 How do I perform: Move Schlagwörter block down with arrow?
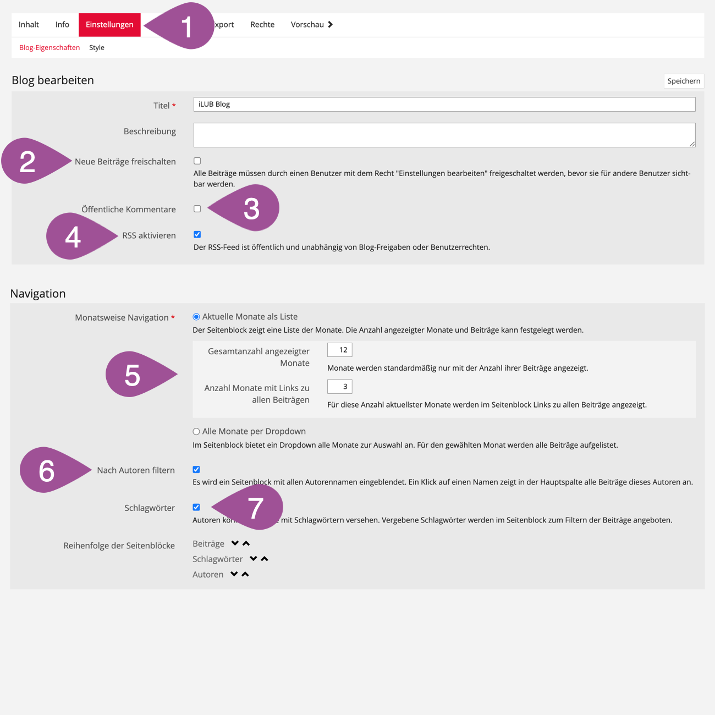point(253,559)
